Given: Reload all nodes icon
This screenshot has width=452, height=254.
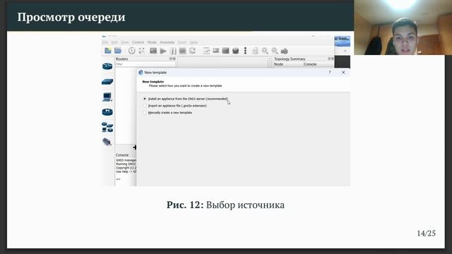Looking at the screenshot, I should [192, 51].
